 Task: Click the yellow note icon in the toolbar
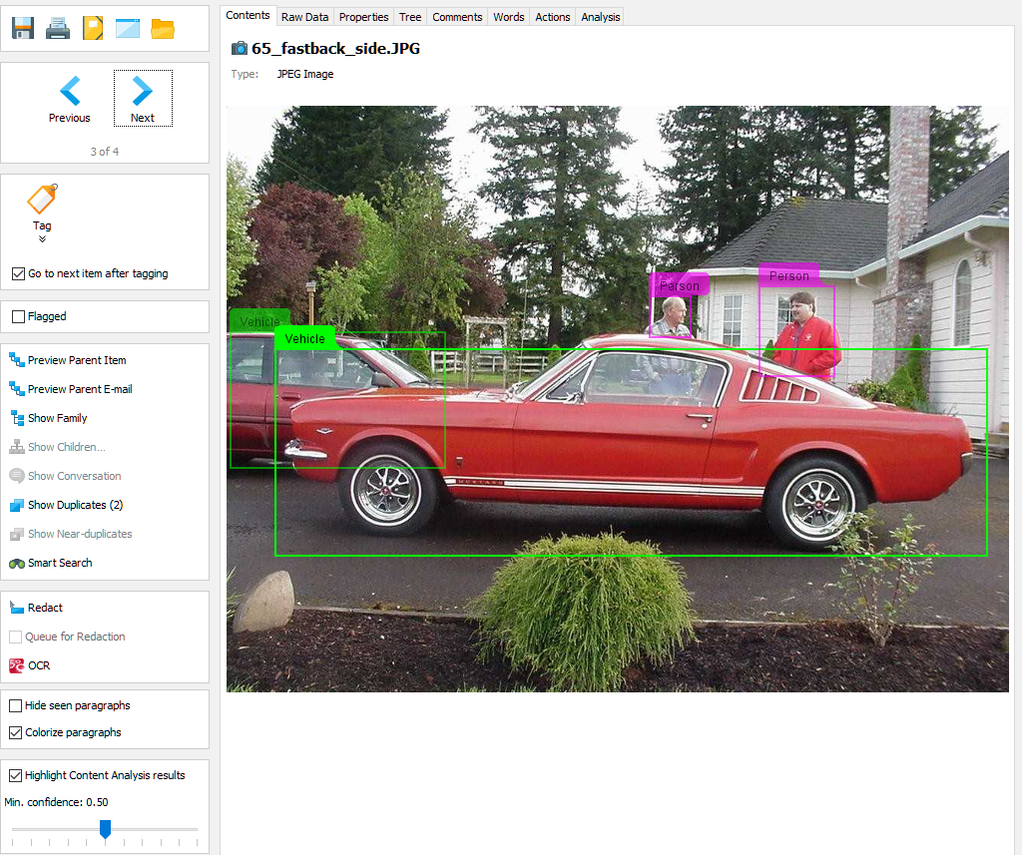(93, 28)
